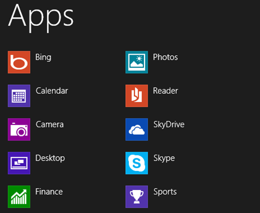This screenshot has width=260, height=213.
Task: Click the Reader label text
Action: pyautogui.click(x=165, y=91)
